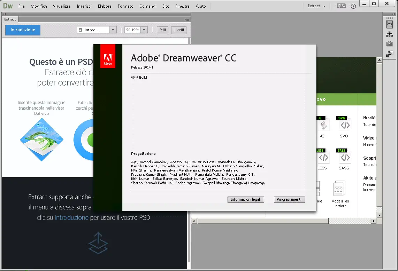Click the blue Introduzione button
The image size is (398, 271).
(x=23, y=30)
